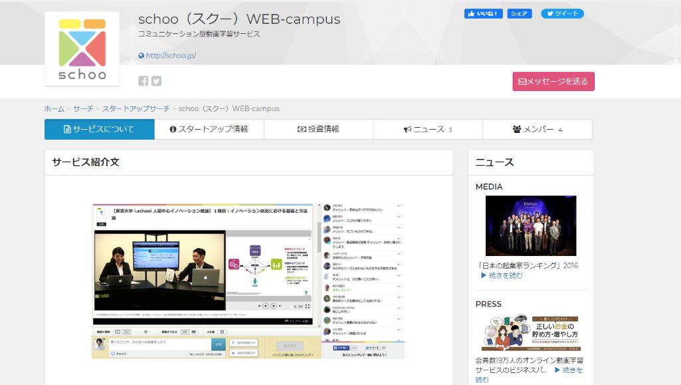This screenshot has width=681, height=385.
Task: Open the PRESS article banner image
Action: point(531,333)
